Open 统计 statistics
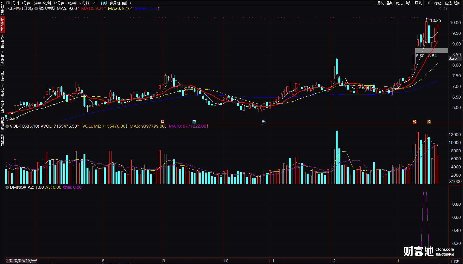The height and width of the screenshot is (264, 463). [x=409, y=3]
